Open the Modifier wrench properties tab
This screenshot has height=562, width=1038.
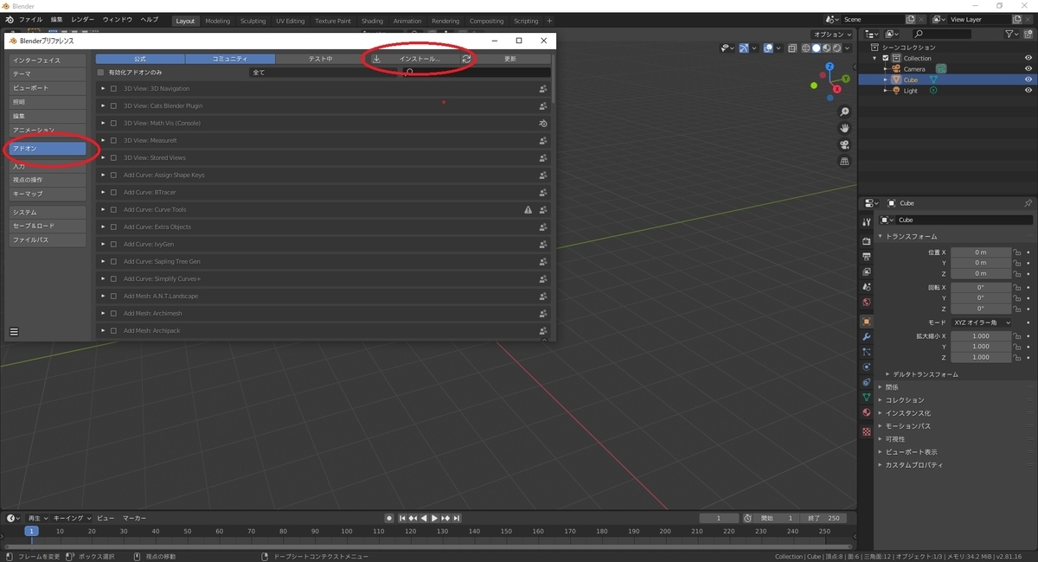tap(866, 336)
